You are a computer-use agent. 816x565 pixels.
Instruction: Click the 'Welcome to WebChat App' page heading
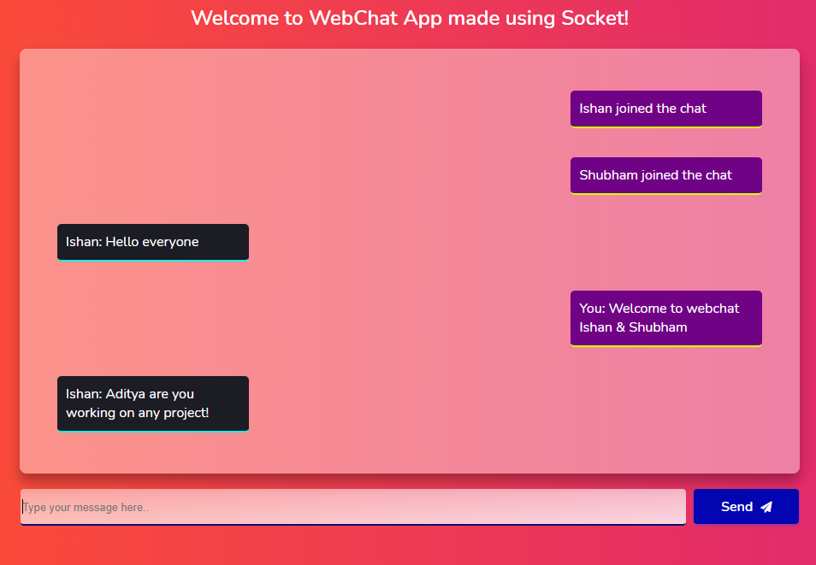(x=410, y=18)
